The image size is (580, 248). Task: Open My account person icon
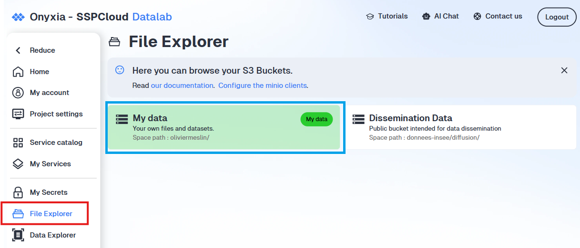[x=18, y=93]
